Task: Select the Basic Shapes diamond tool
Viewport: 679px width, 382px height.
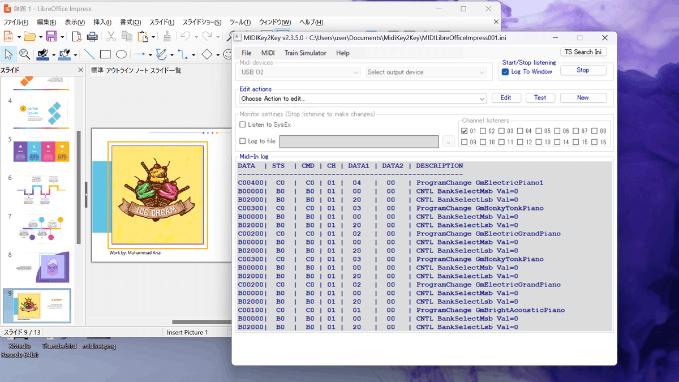Action: pos(207,54)
